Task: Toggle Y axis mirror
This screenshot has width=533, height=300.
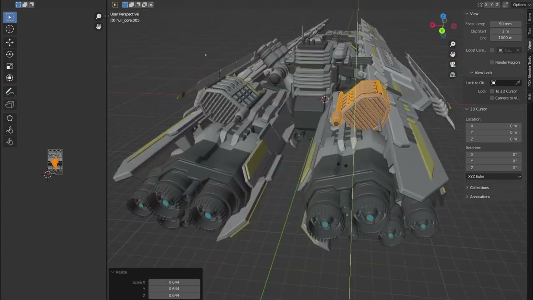Action: pyautogui.click(x=492, y=5)
